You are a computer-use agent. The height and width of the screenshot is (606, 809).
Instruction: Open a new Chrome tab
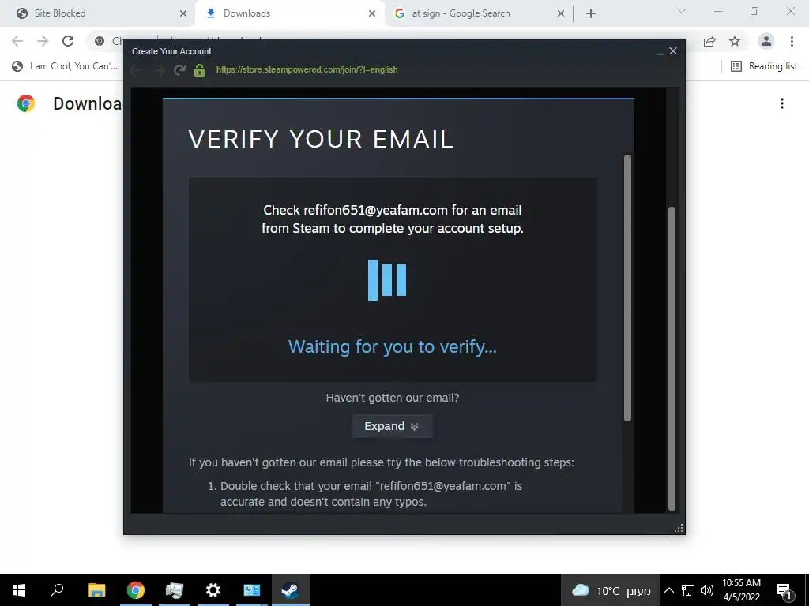(591, 13)
